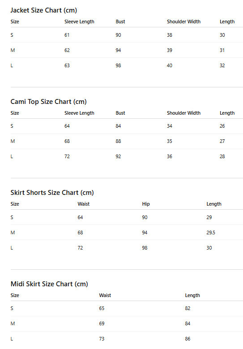The width and height of the screenshot is (243, 349).
Task: Select the Midi Skirt Size Chart heading
Action: (x=49, y=284)
